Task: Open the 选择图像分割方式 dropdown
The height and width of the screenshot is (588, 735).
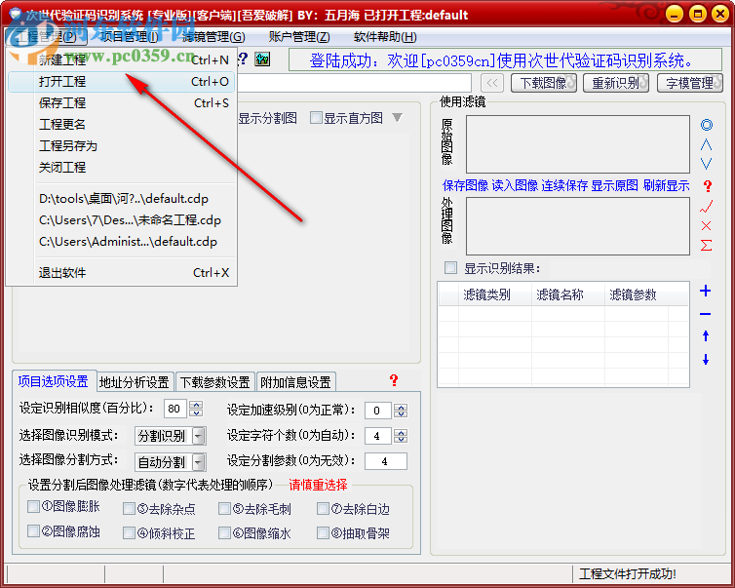Action: [199, 462]
